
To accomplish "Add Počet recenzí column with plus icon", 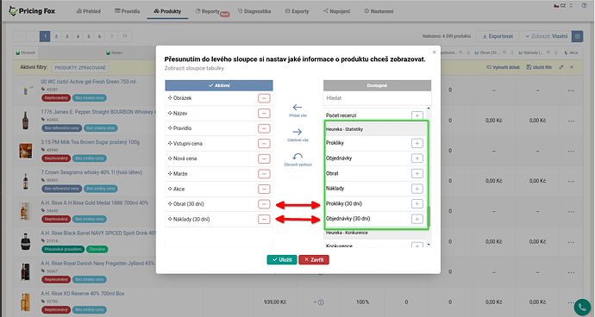I will (417, 115).
